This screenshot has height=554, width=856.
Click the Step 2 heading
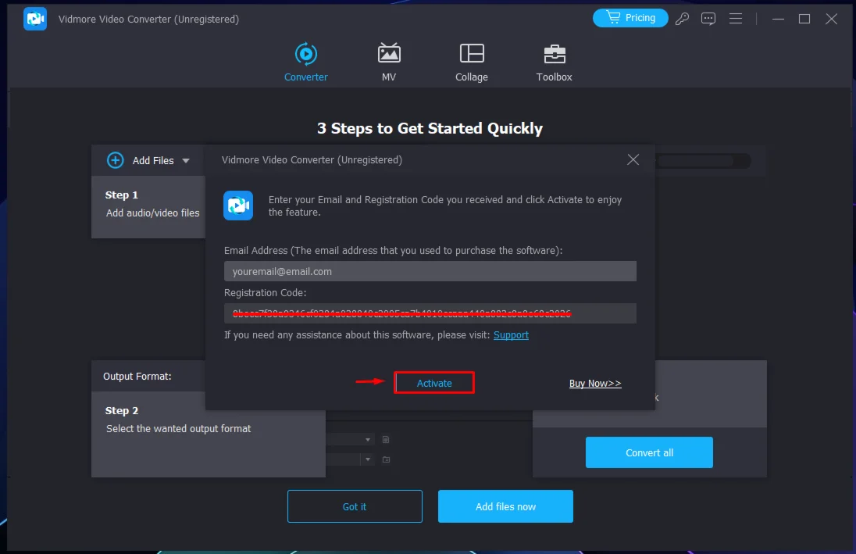[121, 411]
